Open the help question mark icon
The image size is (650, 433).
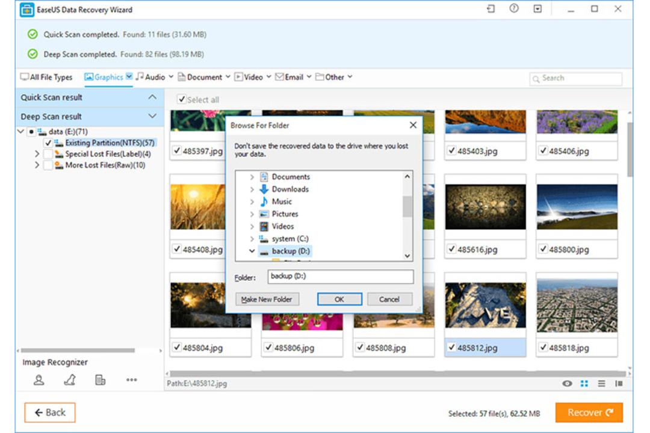pyautogui.click(x=514, y=8)
